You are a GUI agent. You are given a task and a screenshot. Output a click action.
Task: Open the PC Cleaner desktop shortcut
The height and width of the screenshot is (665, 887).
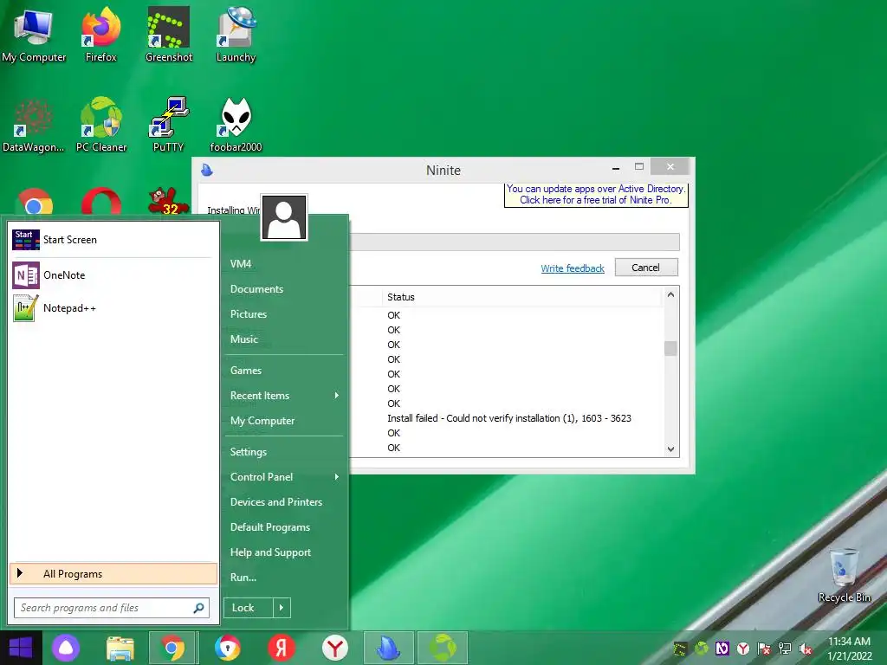[101, 126]
